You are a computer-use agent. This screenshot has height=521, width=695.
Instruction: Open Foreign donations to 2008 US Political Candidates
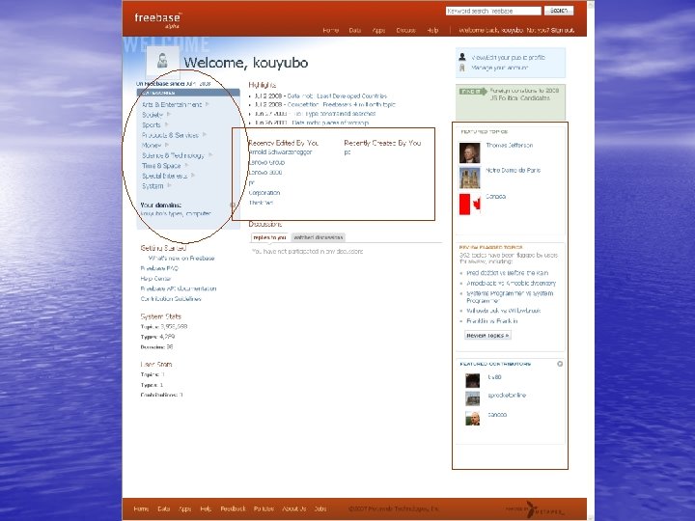(x=524, y=94)
